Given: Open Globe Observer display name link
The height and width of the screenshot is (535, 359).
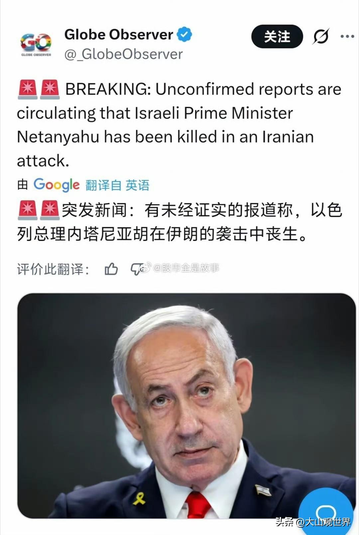Looking at the screenshot, I should [119, 35].
